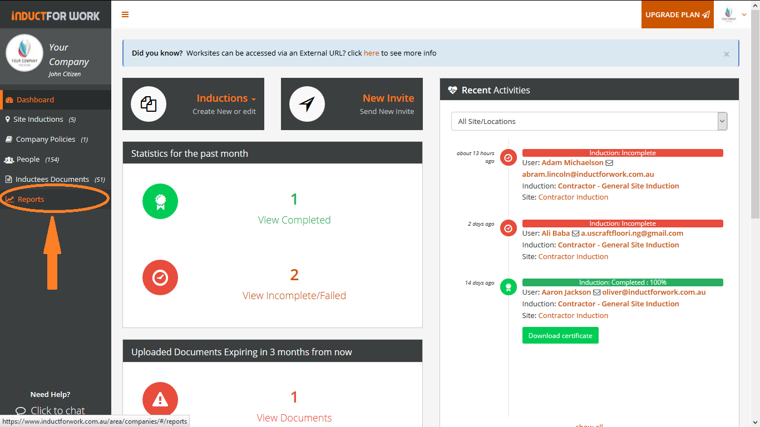Click Ali Baba's Induction: Incomplete bar
The height and width of the screenshot is (427, 760).
[623, 224]
